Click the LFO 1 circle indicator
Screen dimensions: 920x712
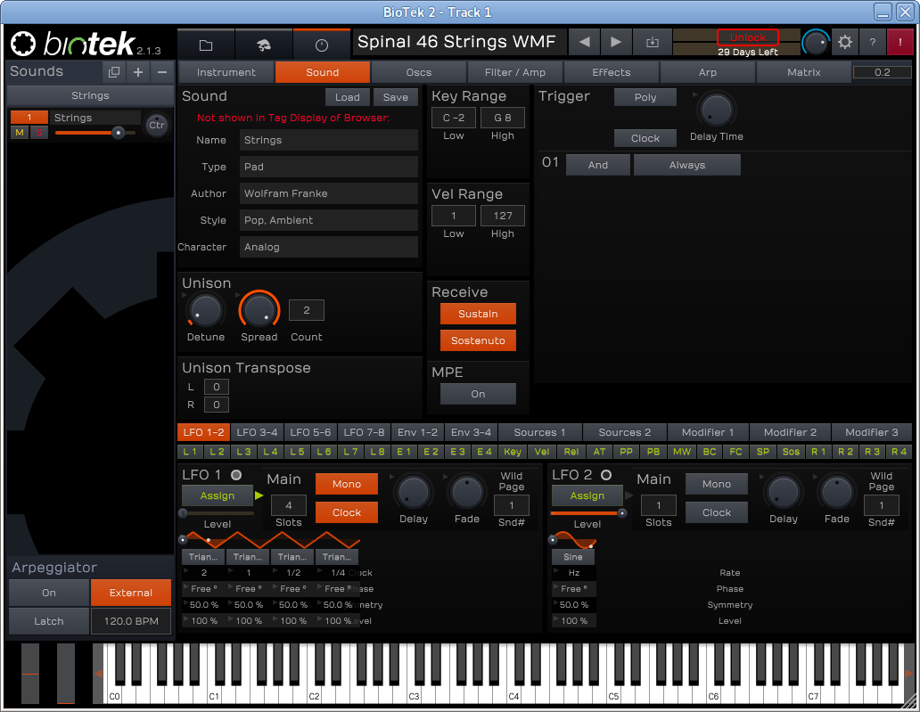pyautogui.click(x=236, y=475)
